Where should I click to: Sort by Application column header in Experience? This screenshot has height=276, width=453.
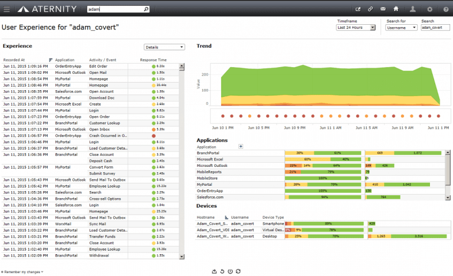pyautogui.click(x=65, y=60)
